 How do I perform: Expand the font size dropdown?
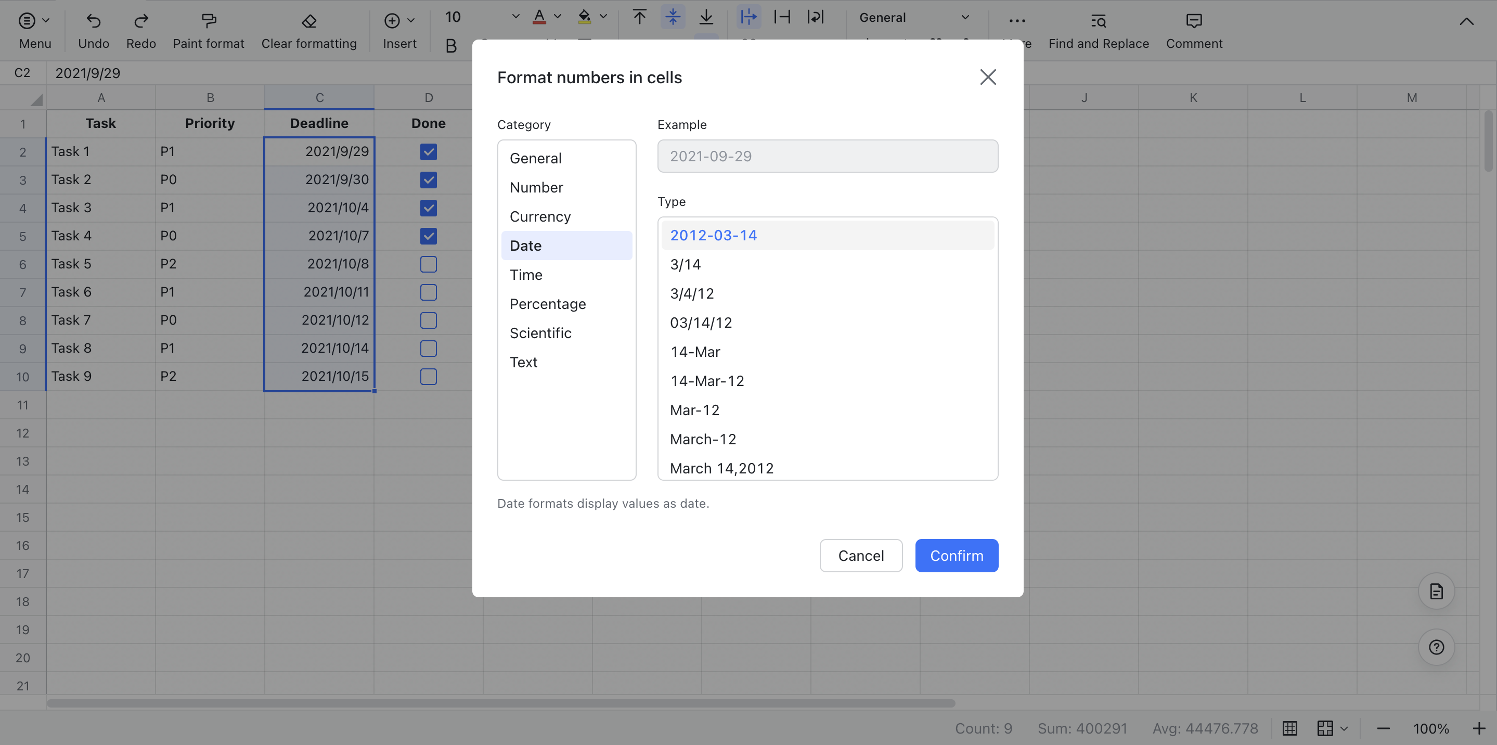pyautogui.click(x=515, y=17)
